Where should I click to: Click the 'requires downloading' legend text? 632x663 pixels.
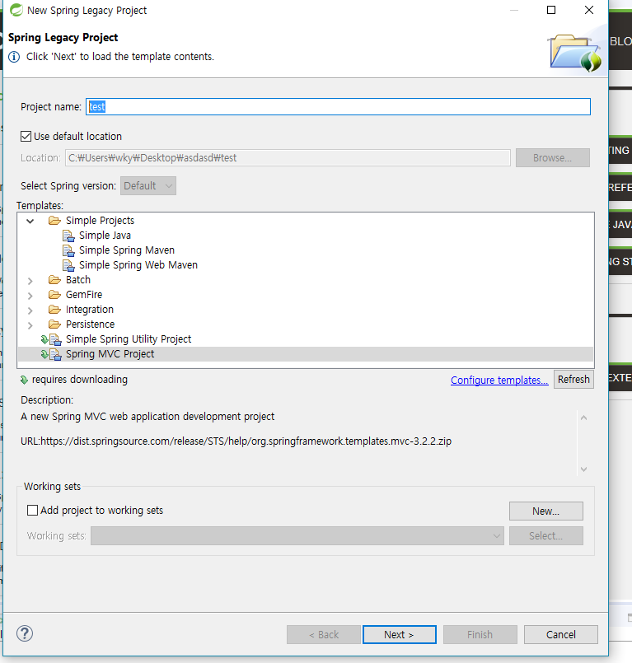80,380
